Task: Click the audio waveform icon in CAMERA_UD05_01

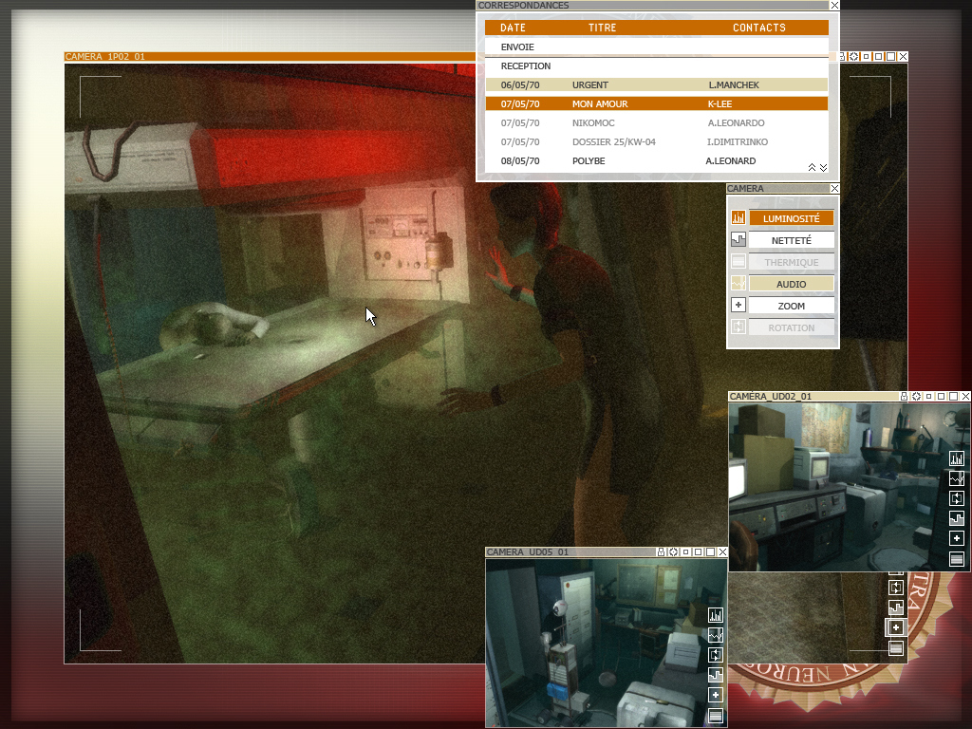Action: tap(716, 635)
